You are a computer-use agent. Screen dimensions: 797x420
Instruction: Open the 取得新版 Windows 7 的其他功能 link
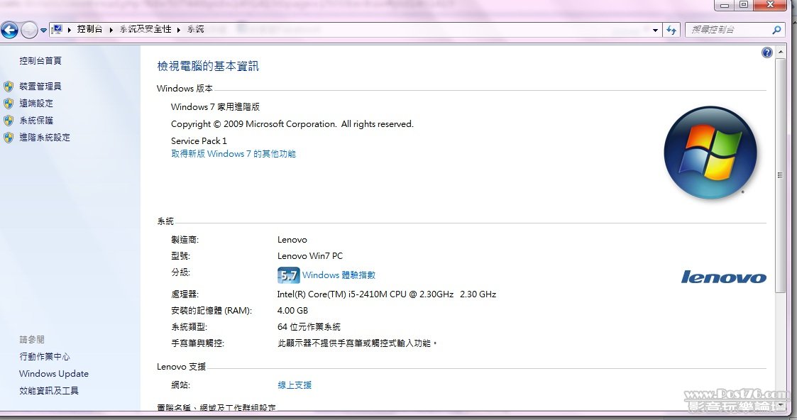tap(233, 154)
